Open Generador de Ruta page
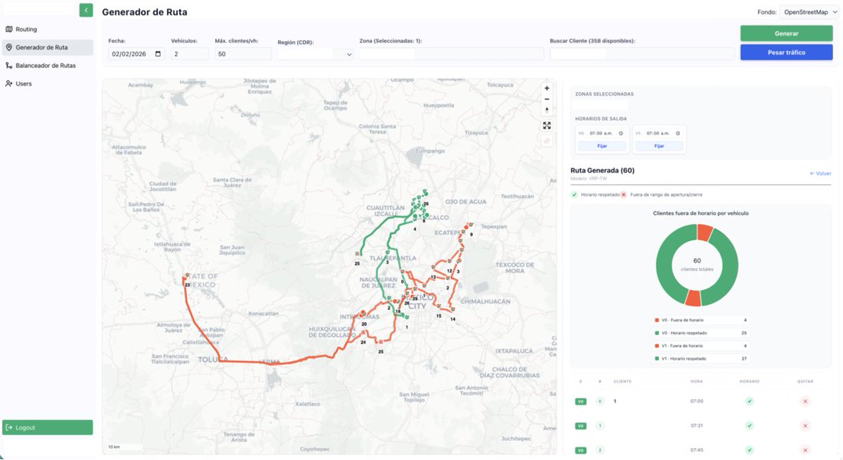Screen dimensions: 843x460 pyautogui.click(x=47, y=47)
